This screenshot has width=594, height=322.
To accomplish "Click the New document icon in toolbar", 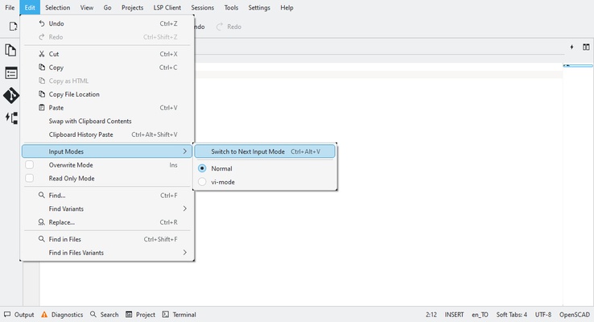I will point(13,27).
